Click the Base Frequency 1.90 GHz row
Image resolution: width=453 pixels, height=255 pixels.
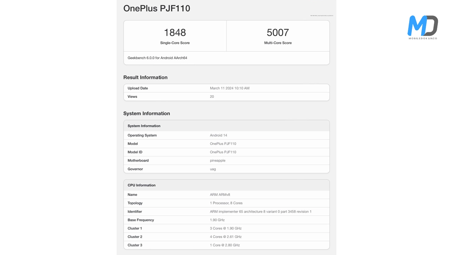click(x=226, y=220)
